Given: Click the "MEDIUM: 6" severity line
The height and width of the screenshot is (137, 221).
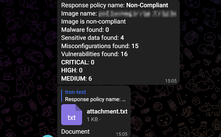Looking at the screenshot, I should (x=76, y=78).
